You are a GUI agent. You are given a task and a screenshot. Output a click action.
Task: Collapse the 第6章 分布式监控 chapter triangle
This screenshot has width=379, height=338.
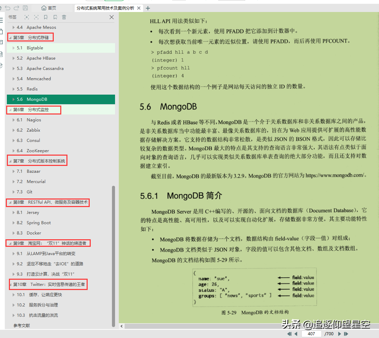pyautogui.click(x=10, y=110)
